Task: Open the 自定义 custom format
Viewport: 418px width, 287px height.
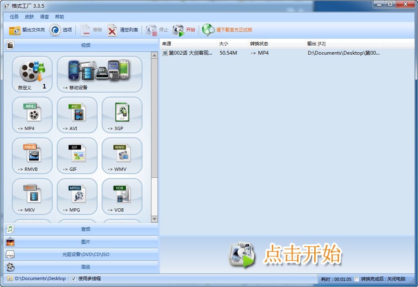Action: click(x=32, y=74)
